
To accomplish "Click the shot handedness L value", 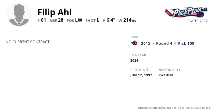I will pyautogui.click(x=98, y=20).
